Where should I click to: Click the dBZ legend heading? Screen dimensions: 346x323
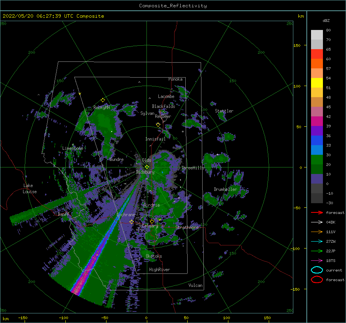pyautogui.click(x=326, y=20)
